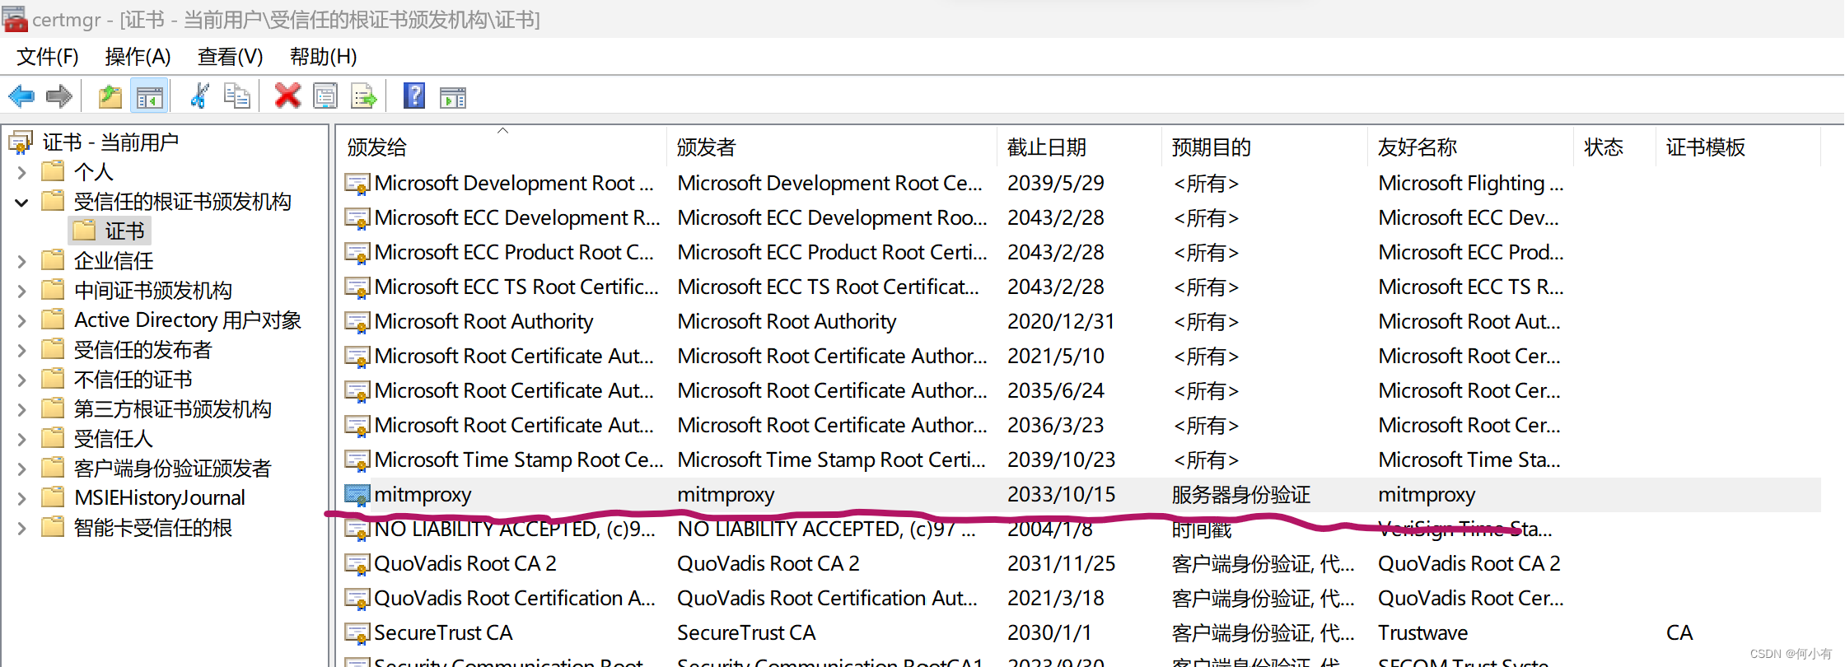Click the 证书 folder icon in the tree

[84, 231]
